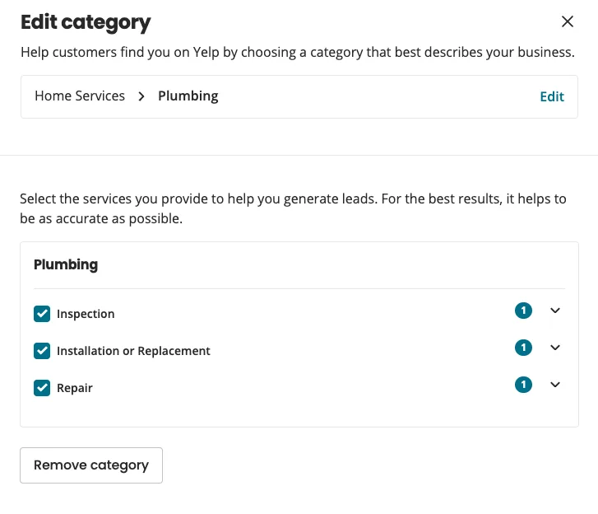
Task: Click the breadcrumb arrow separator icon
Action: tap(141, 96)
